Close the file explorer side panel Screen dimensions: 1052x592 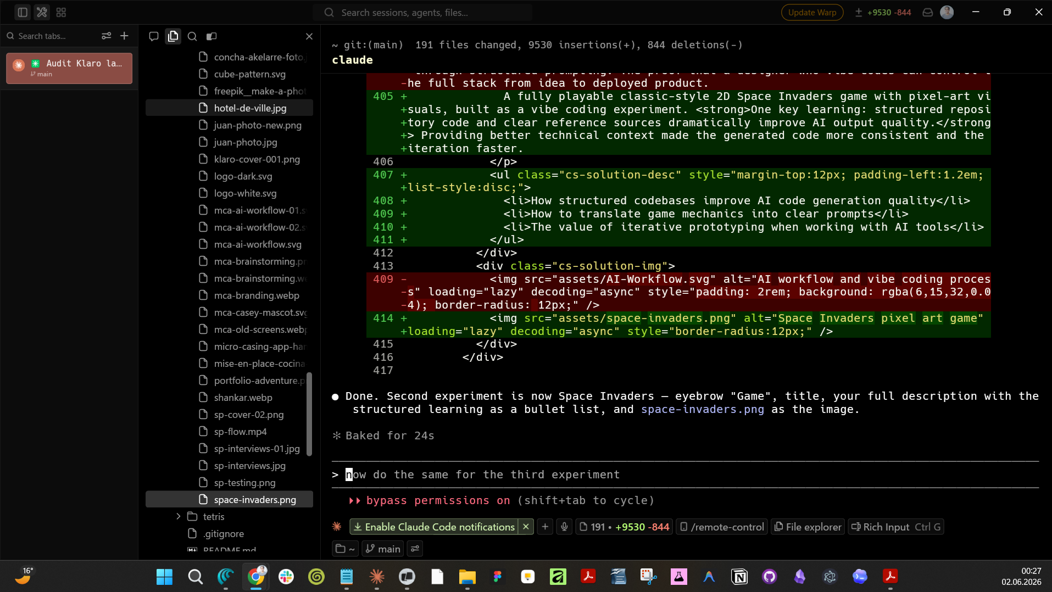309,36
